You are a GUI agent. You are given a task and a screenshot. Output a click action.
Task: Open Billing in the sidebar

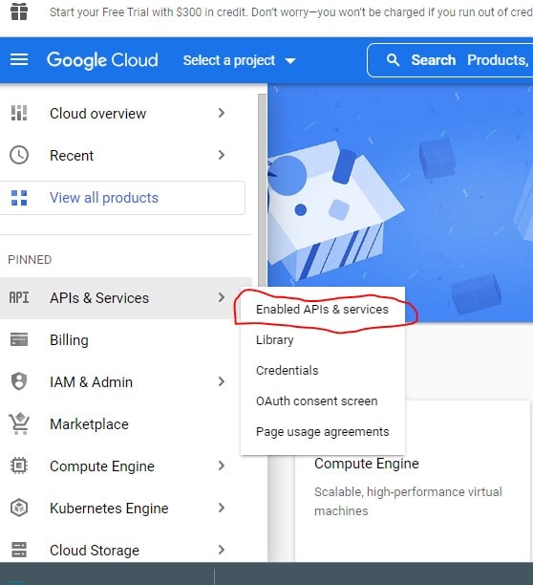click(126, 340)
